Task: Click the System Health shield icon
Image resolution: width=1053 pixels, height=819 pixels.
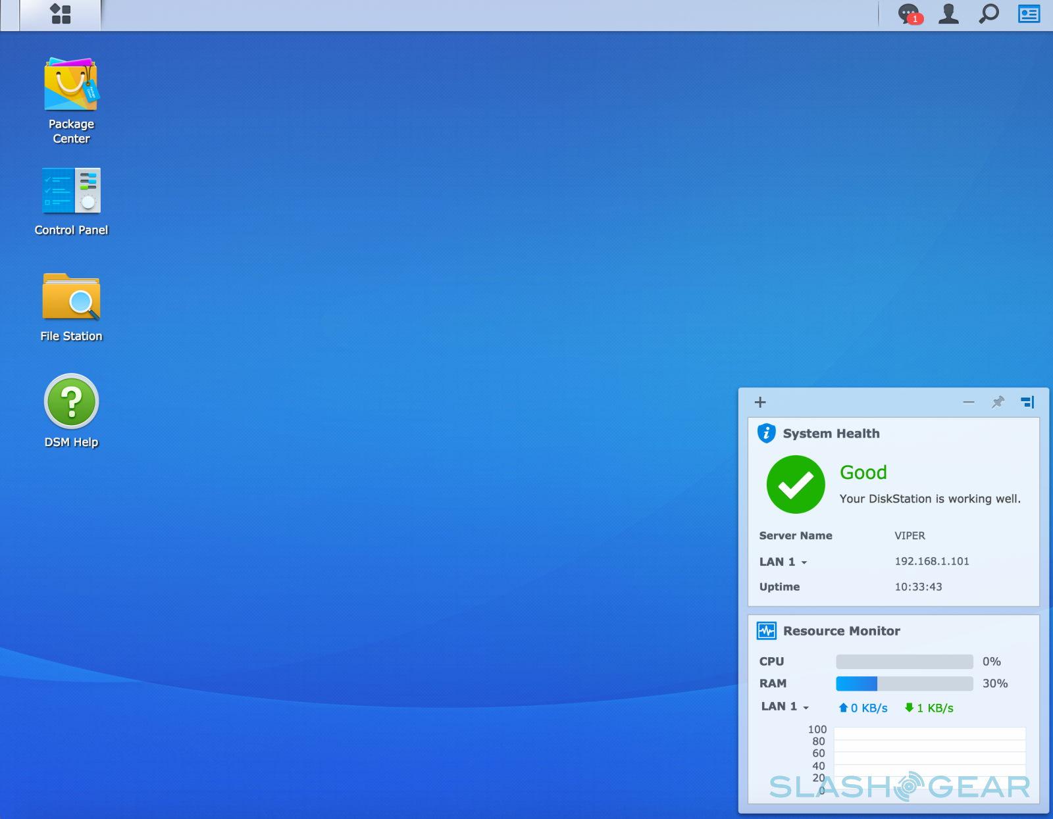Action: [766, 433]
